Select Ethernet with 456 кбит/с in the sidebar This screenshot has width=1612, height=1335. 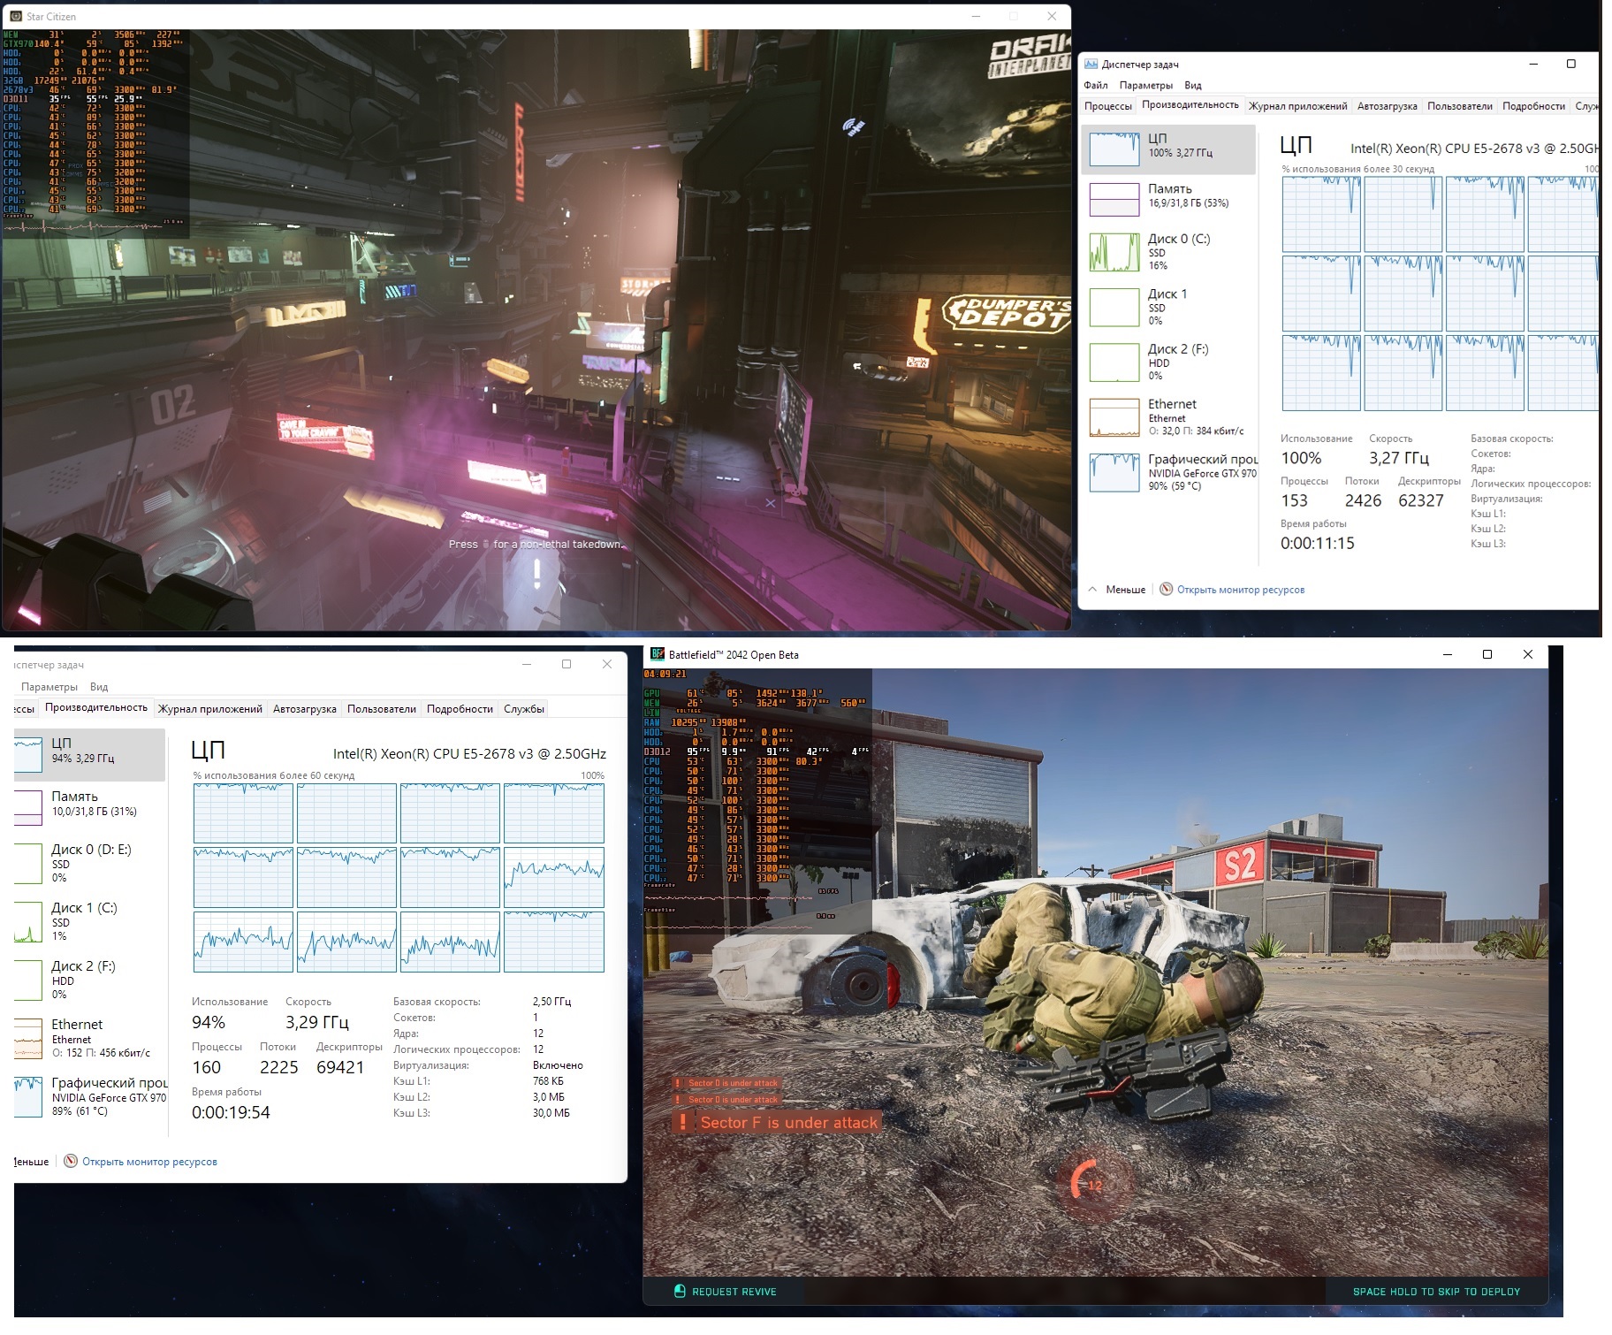pos(89,1038)
